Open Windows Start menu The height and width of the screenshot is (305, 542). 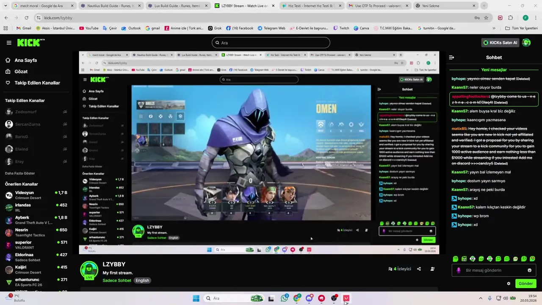196,298
